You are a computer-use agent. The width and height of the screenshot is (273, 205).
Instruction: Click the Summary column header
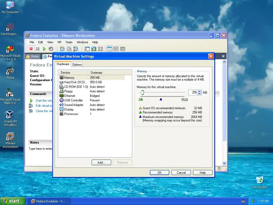coord(106,73)
